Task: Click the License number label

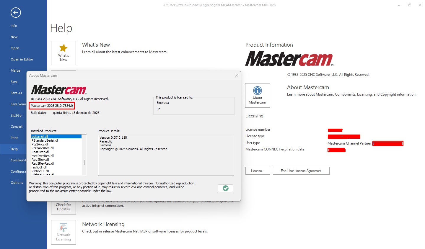Action: (x=258, y=130)
